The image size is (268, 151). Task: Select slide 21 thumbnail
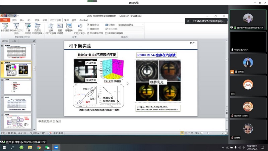point(18,104)
